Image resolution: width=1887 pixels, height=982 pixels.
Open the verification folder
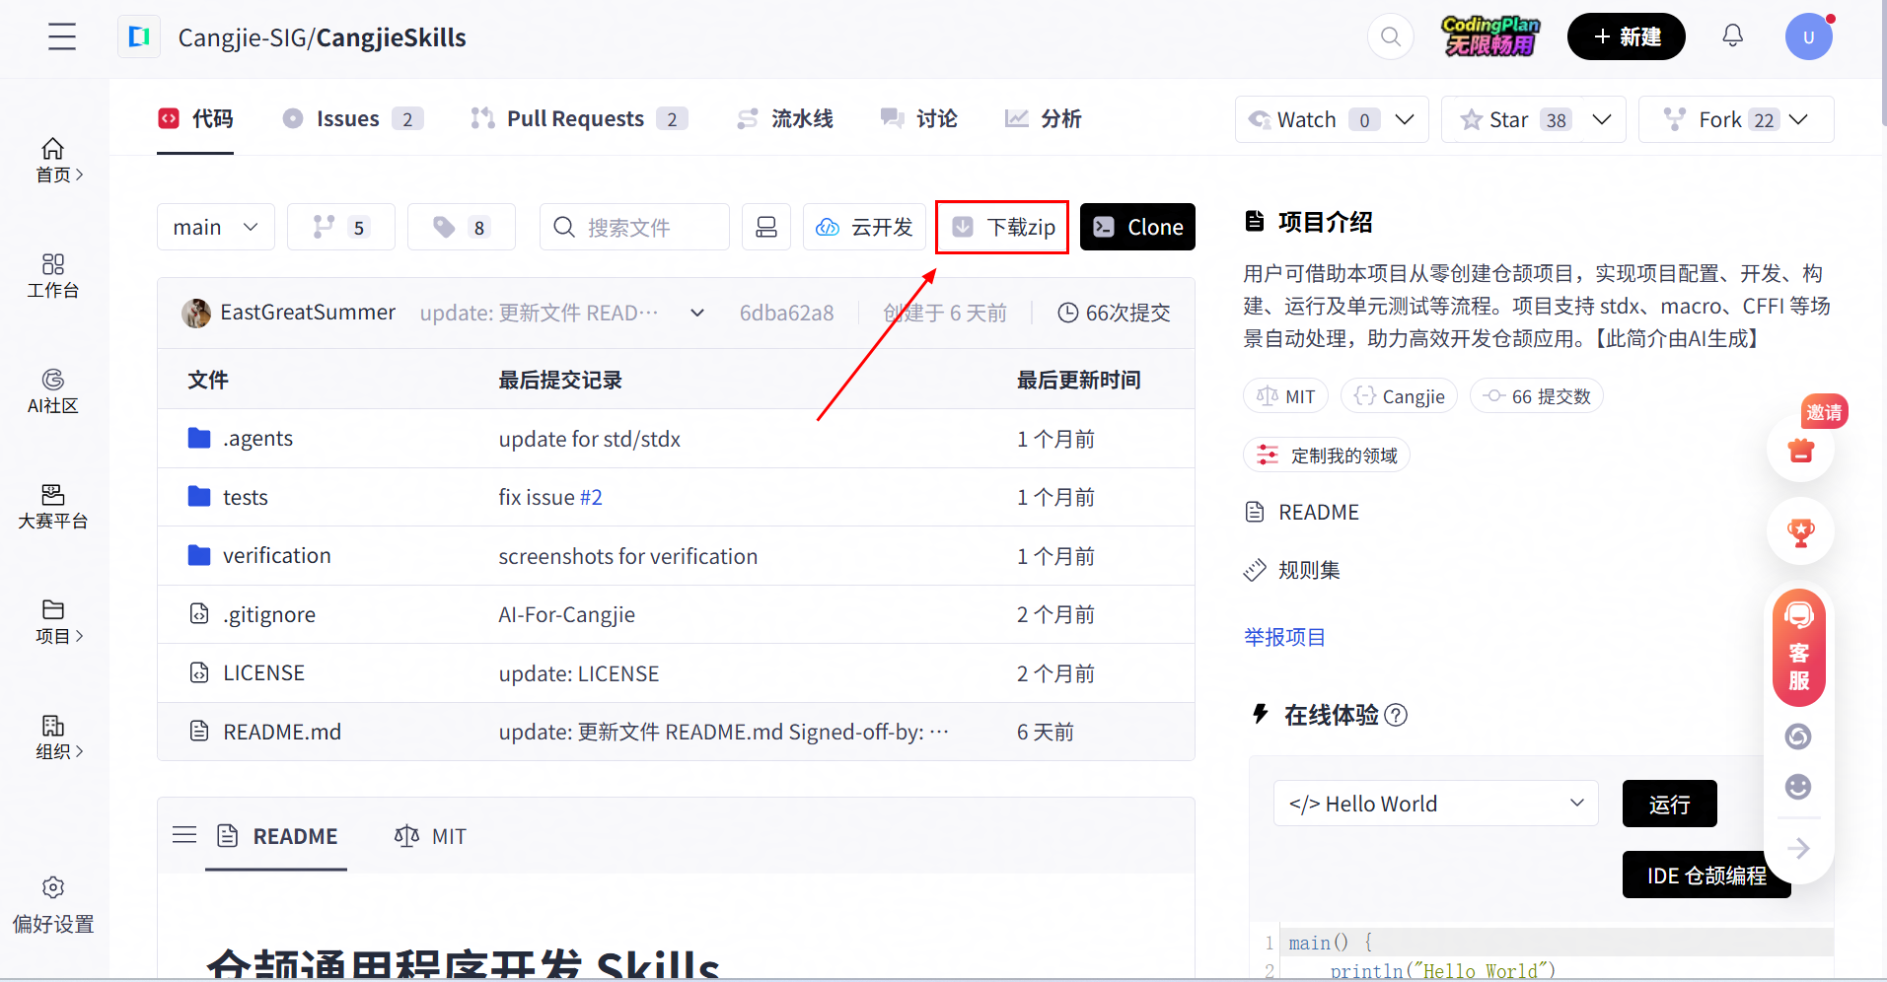coord(276,555)
